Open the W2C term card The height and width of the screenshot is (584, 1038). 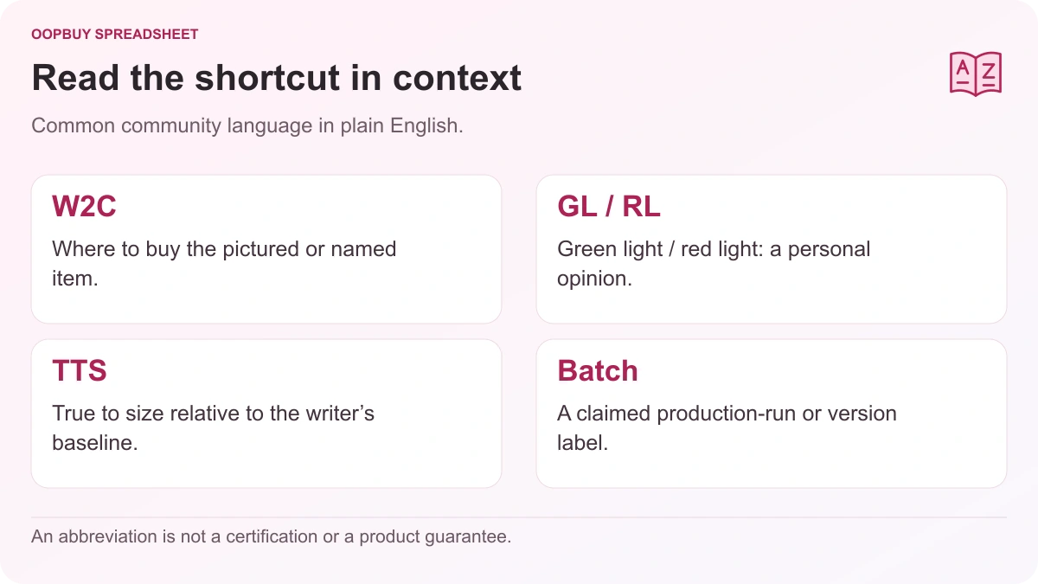pos(266,249)
